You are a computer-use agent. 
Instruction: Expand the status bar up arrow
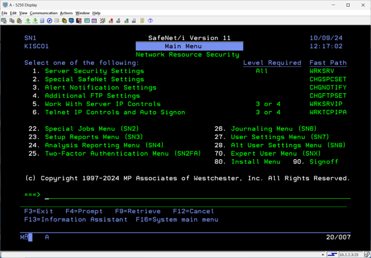pos(323,255)
